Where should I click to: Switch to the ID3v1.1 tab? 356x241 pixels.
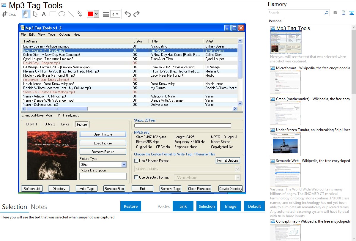31,124
